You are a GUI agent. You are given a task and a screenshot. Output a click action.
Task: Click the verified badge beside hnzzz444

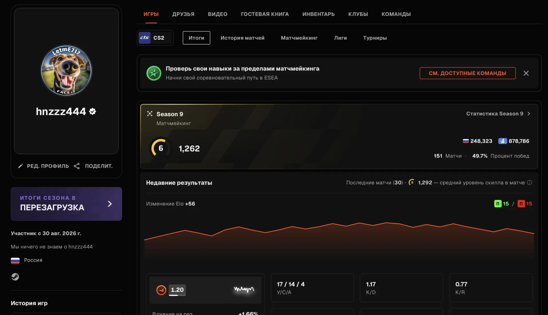tap(92, 111)
